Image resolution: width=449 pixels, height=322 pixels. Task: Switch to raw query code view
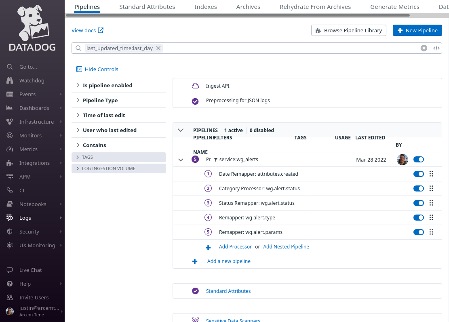pyautogui.click(x=436, y=48)
